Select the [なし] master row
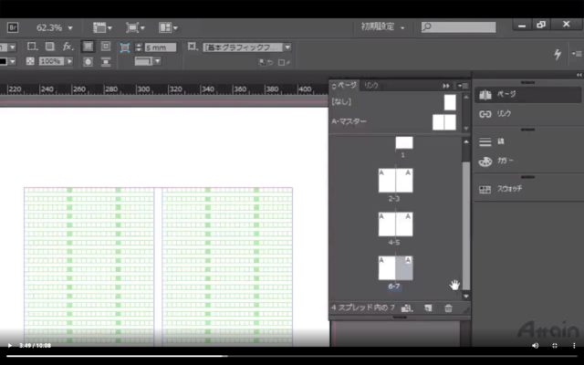584x365 pixels. tap(395, 102)
